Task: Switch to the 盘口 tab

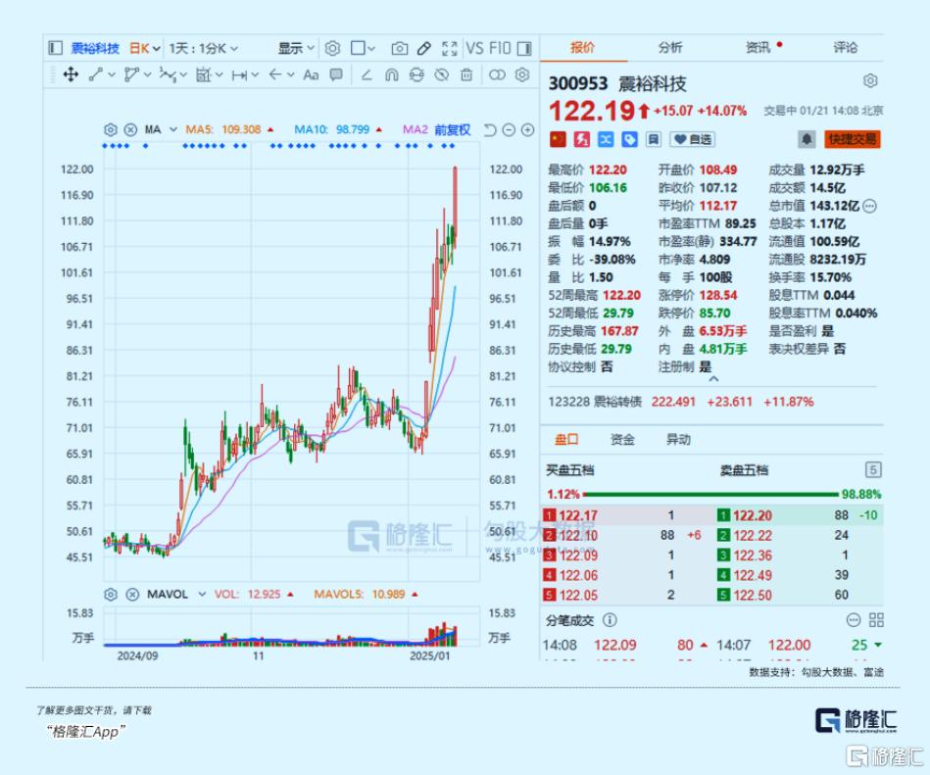Action: pos(565,439)
